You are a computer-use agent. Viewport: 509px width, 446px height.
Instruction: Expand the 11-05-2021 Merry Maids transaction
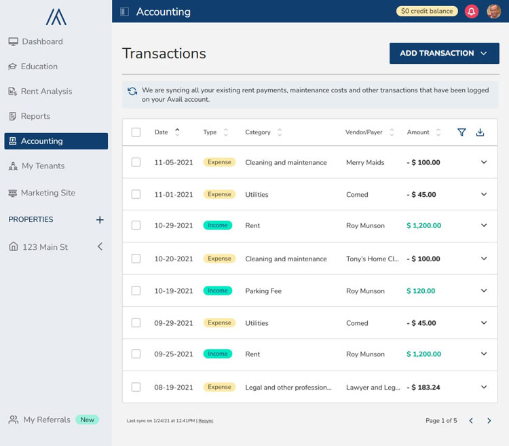484,162
